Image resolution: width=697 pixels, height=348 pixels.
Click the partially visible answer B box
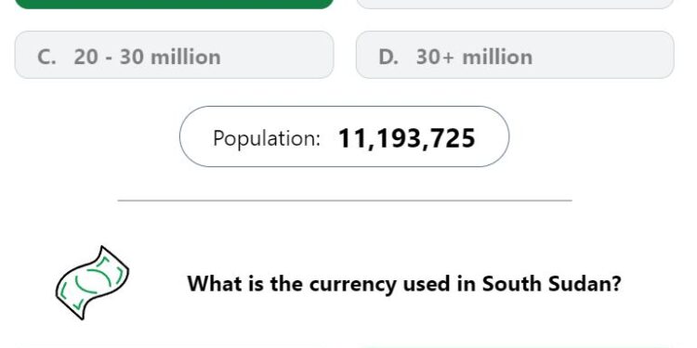tap(515, 4)
